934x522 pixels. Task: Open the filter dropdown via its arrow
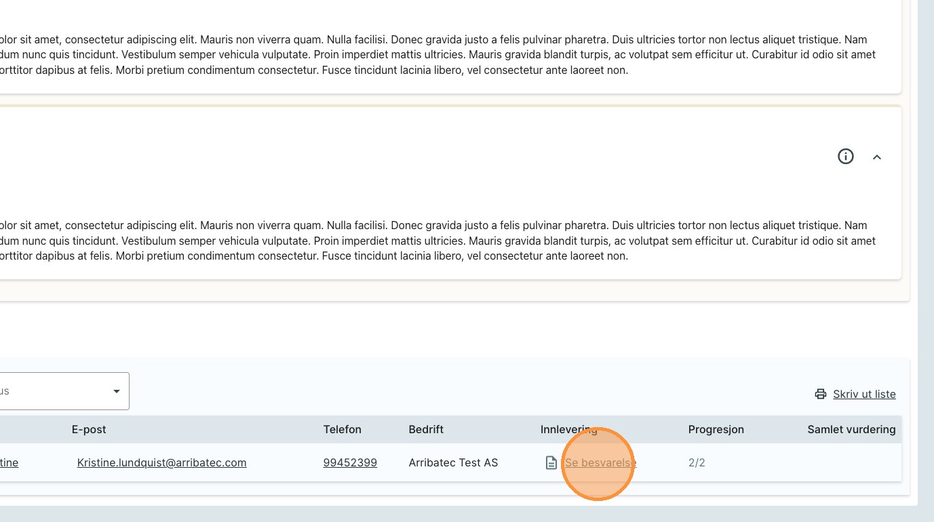pos(117,391)
